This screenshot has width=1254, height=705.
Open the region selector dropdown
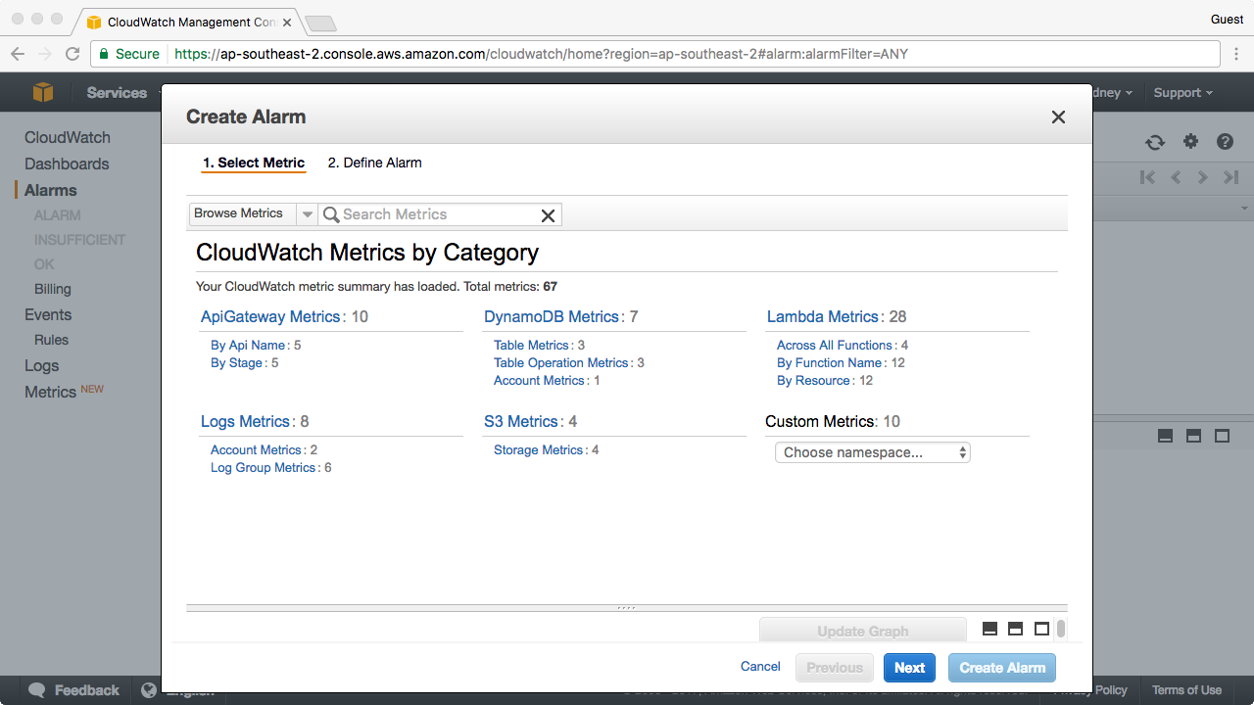[x=1113, y=92]
